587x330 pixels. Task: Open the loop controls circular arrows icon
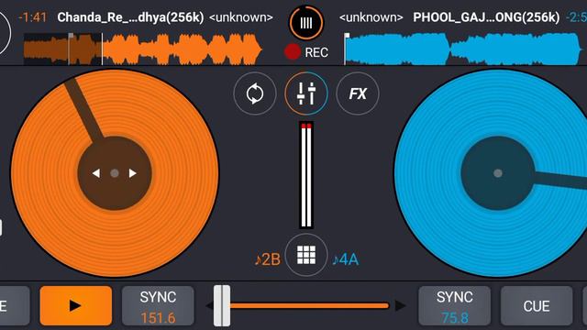255,93
